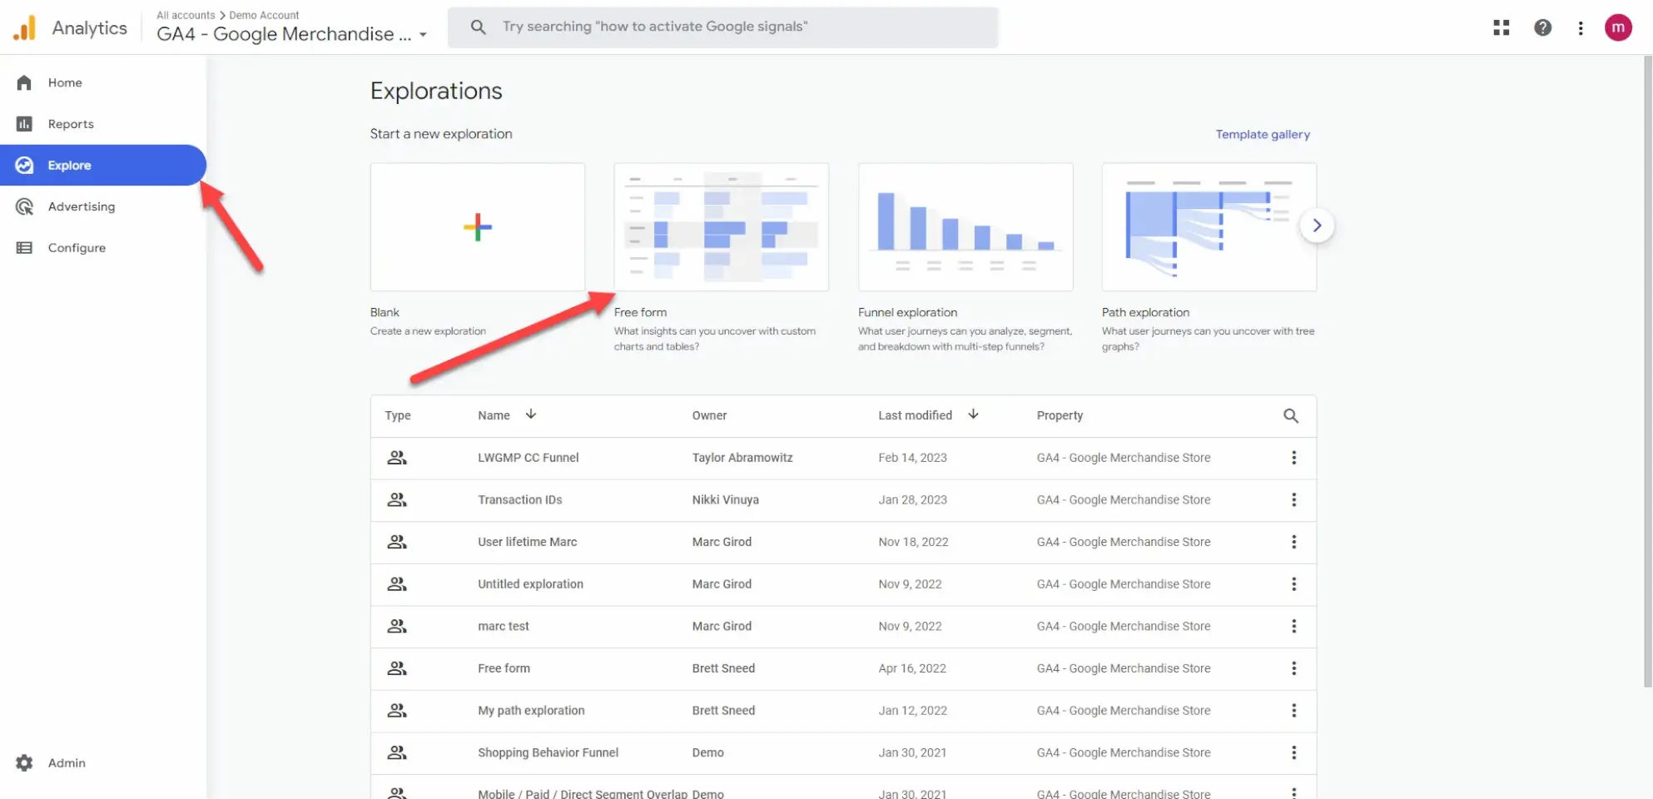This screenshot has width=1653, height=799.
Task: Click the Property column header
Action: pyautogui.click(x=1060, y=415)
